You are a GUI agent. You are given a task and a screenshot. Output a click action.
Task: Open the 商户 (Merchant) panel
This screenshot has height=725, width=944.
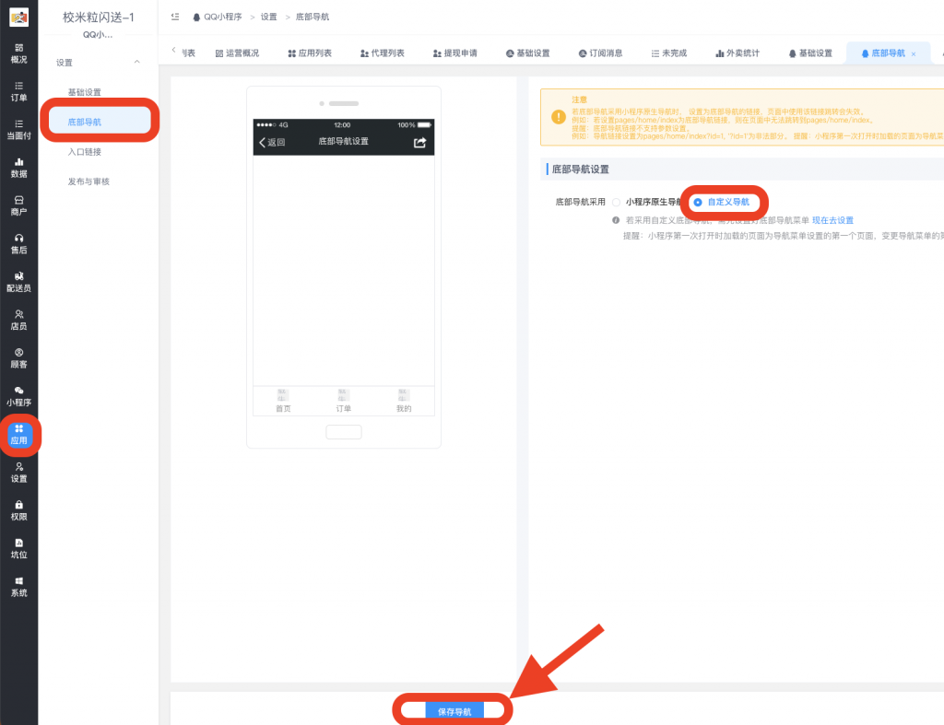pyautogui.click(x=18, y=205)
